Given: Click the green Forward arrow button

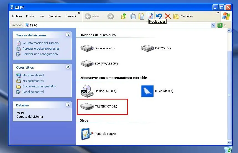Looking at the screenshot, I should coord(111,16).
